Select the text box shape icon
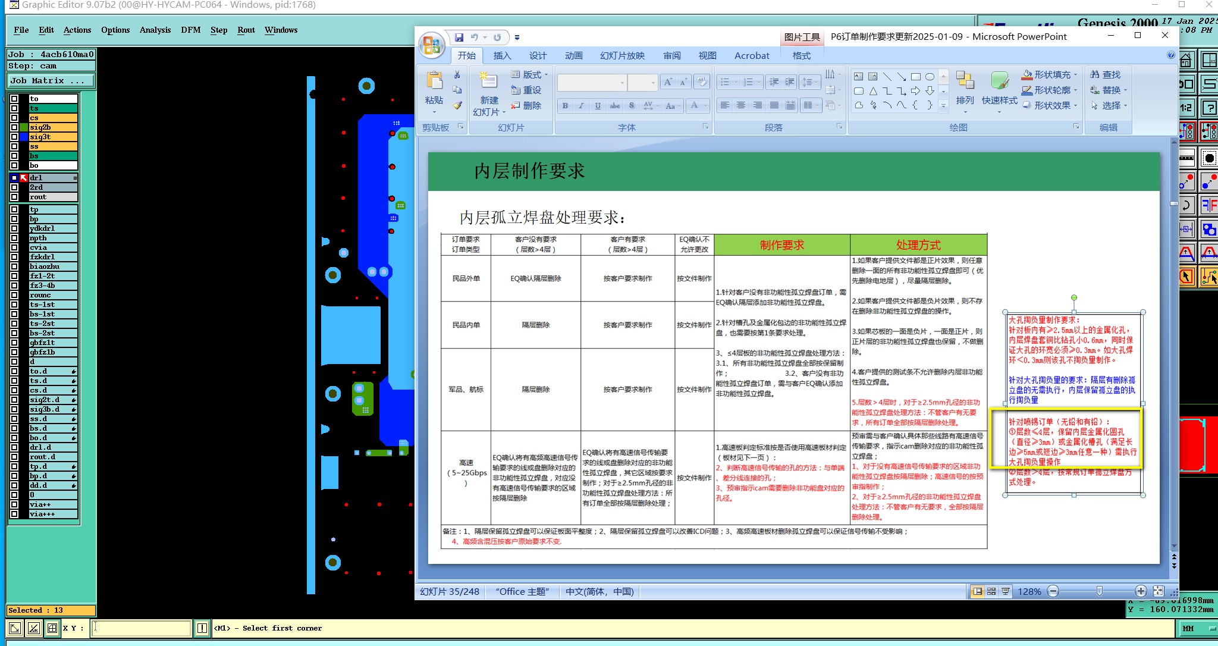Screen dimensions: 1218x646 tap(858, 77)
